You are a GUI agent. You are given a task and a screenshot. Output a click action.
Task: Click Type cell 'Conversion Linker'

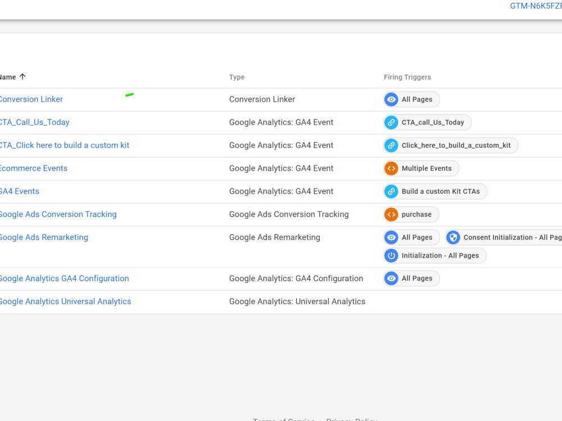[262, 99]
